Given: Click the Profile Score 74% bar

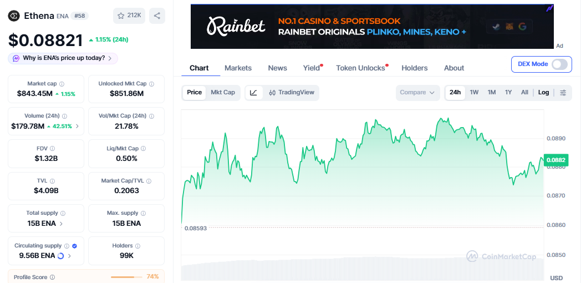Looking at the screenshot, I should click(126, 277).
